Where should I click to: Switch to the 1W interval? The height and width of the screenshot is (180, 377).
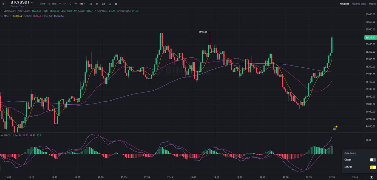pos(75,4)
